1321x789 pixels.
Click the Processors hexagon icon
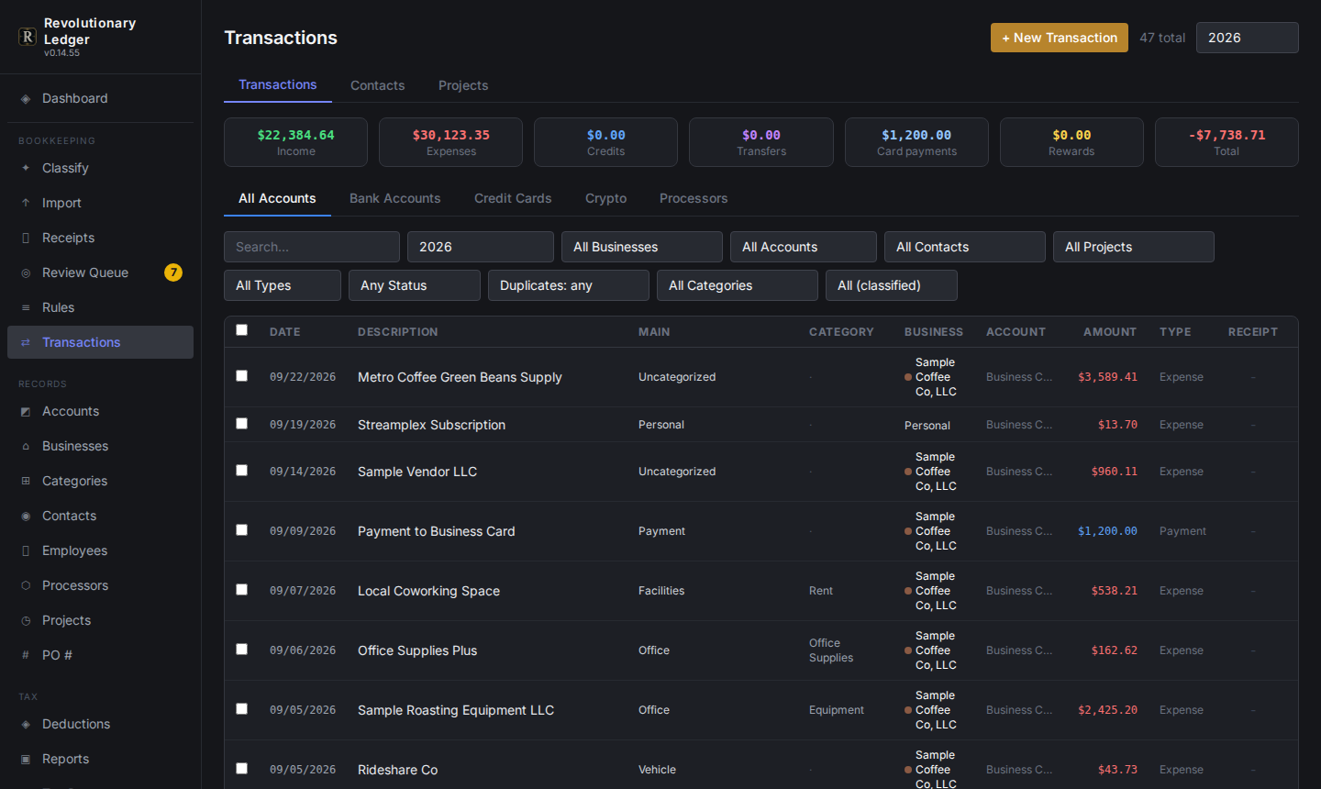pos(26,586)
